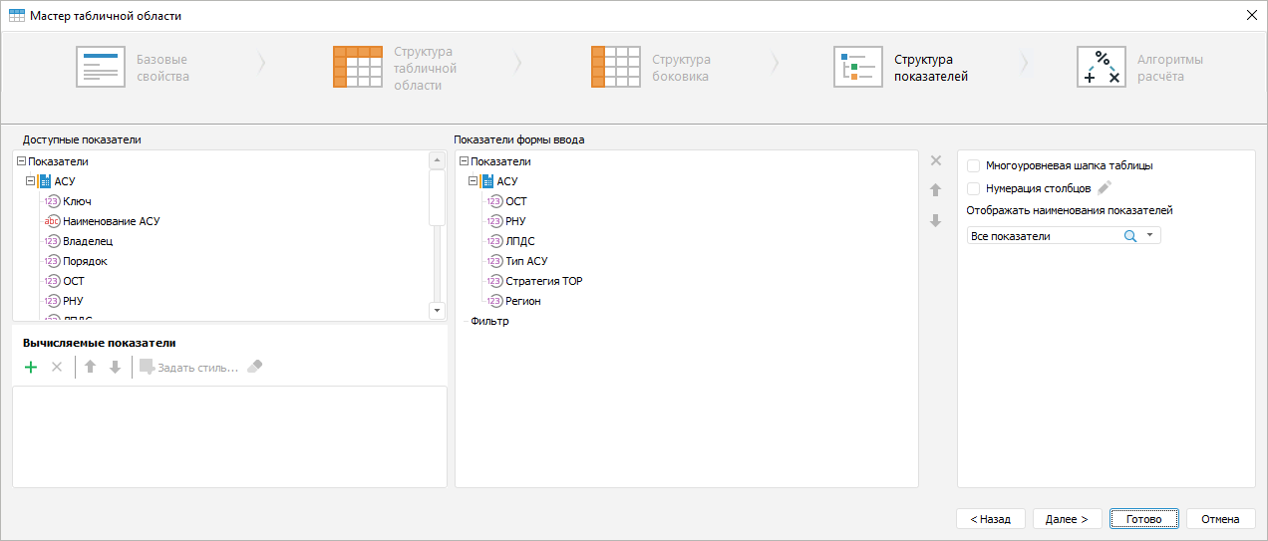Move calculated indicator up arrow

[x=90, y=368]
